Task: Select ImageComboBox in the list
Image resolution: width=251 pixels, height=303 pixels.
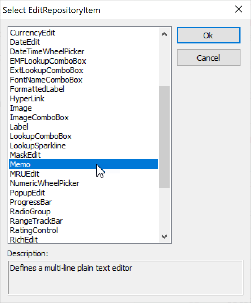Action: (x=39, y=117)
